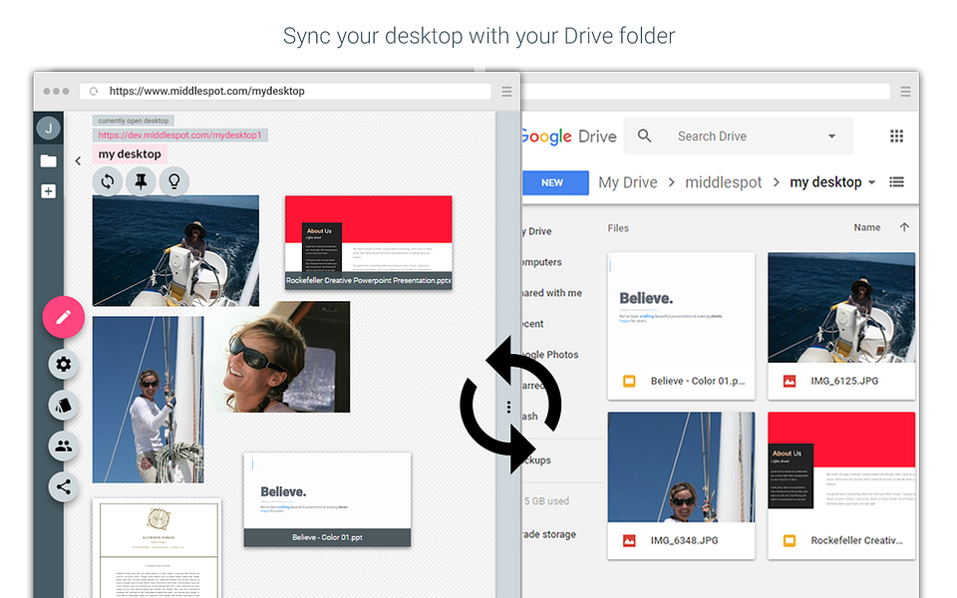Open Recent in Drive sidebar
This screenshot has height=598, width=957.
(532, 324)
